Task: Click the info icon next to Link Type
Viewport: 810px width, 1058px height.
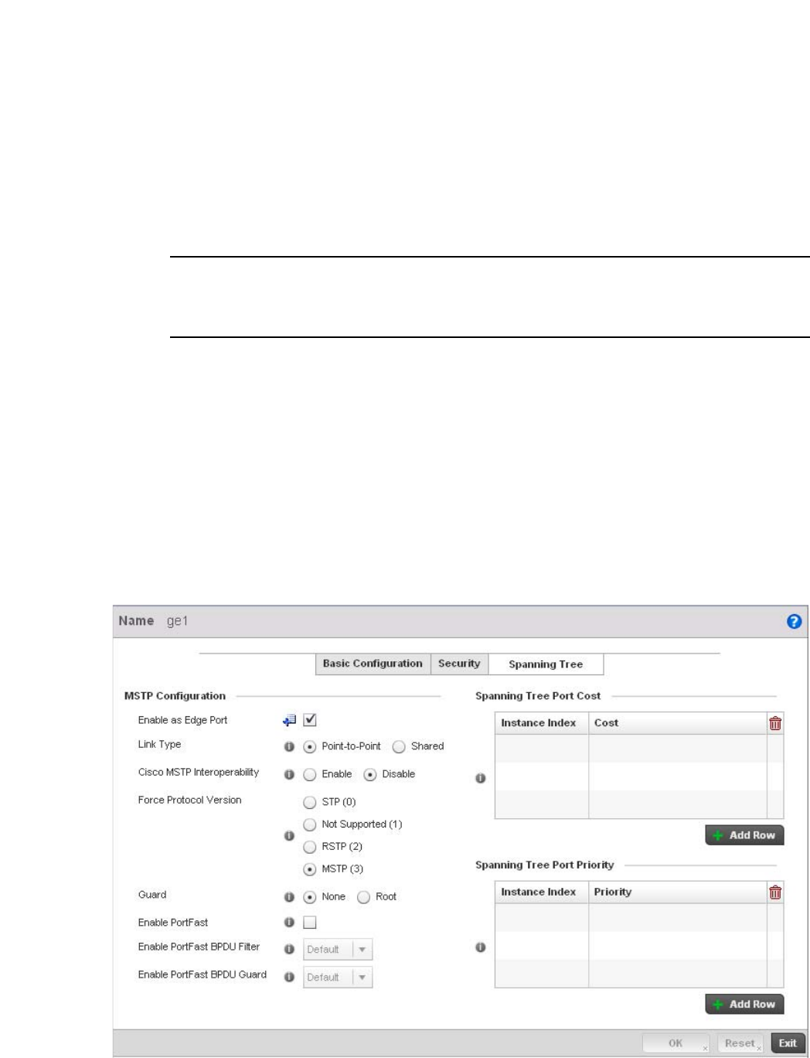Action: [x=289, y=747]
